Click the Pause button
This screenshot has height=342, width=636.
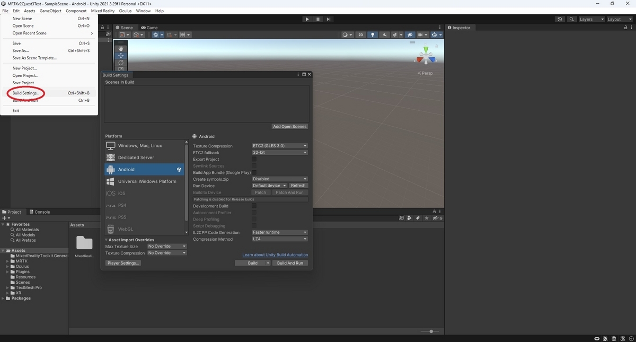click(318, 19)
